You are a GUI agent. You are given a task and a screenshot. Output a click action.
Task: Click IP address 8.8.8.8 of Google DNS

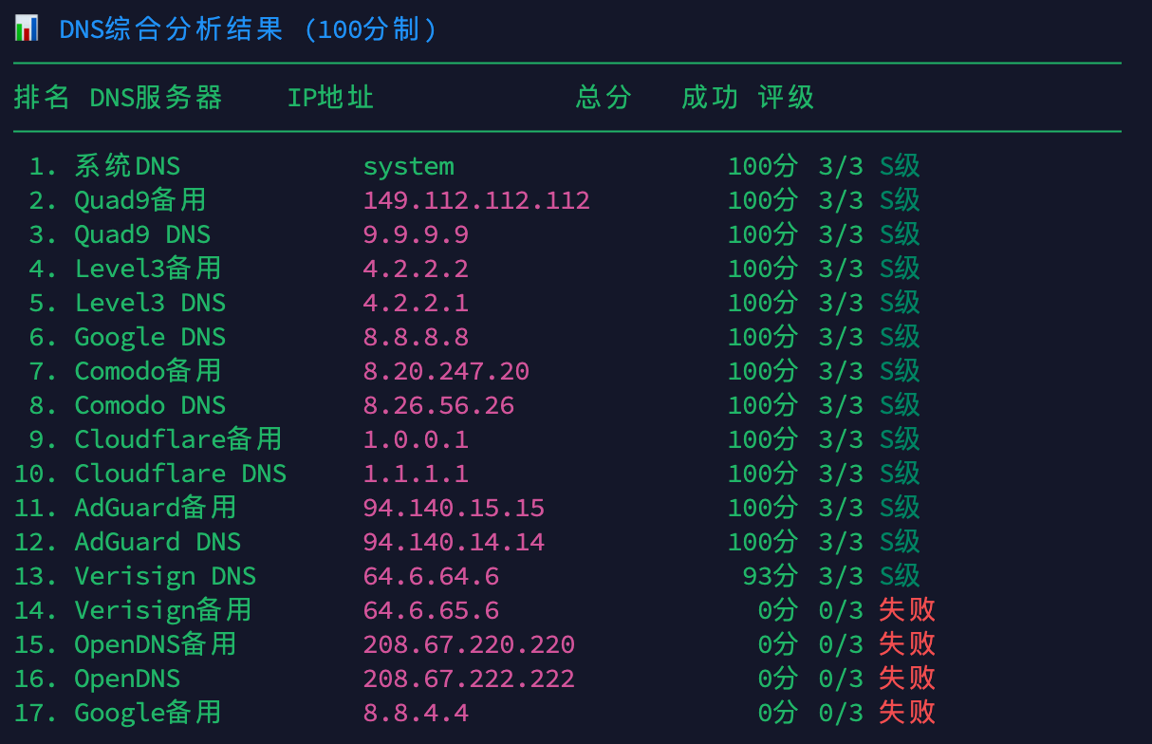coord(416,336)
